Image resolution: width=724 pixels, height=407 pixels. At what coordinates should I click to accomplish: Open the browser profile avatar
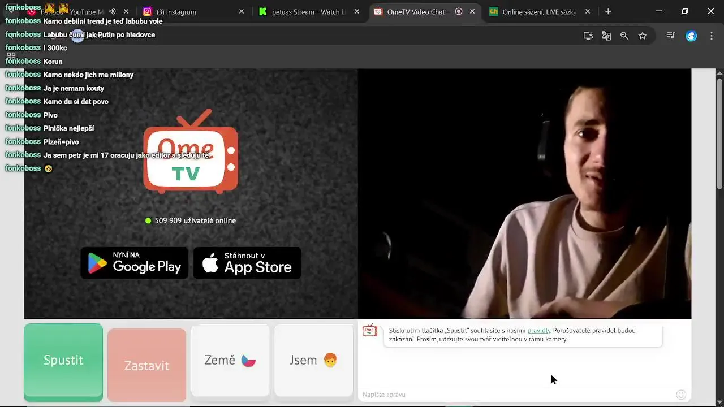point(691,36)
